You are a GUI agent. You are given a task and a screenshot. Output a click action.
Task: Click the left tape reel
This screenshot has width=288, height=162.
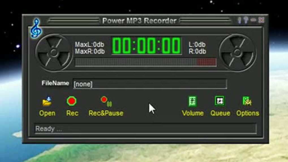click(53, 52)
